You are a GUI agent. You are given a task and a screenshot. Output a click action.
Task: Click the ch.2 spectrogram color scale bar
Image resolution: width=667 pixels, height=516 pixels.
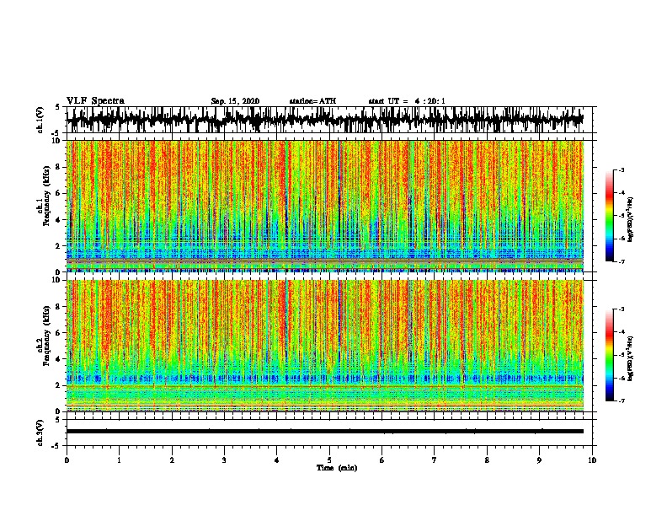click(610, 355)
